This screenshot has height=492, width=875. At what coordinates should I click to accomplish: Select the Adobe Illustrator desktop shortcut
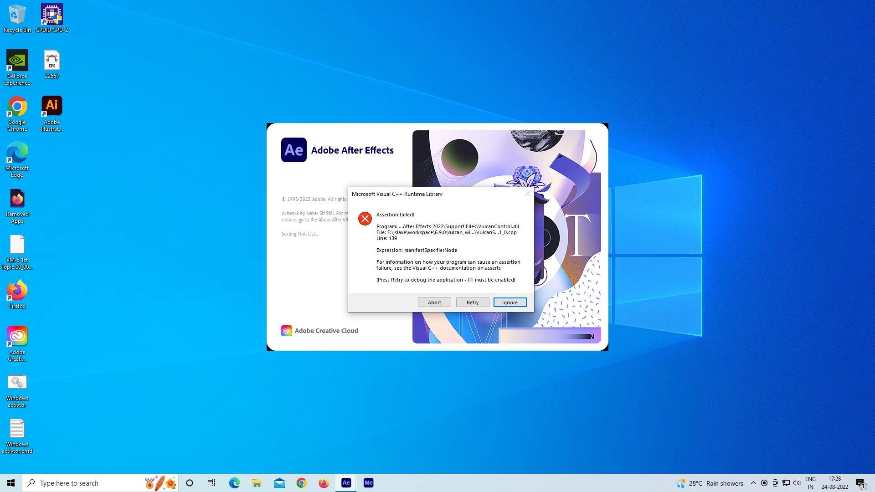click(52, 113)
